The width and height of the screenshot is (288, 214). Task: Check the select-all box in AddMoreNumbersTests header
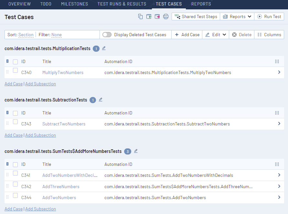coord(16,165)
